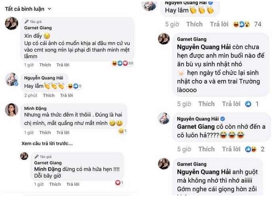Open Minh Đặng's profile picture
The height and width of the screenshot is (197, 277).
pos(11,110)
